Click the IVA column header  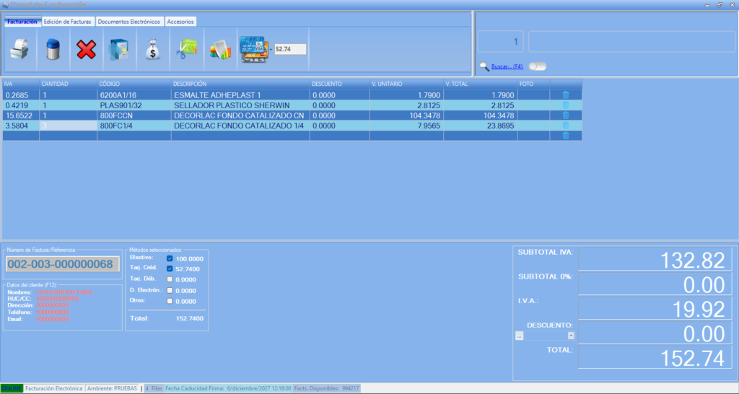click(x=21, y=84)
